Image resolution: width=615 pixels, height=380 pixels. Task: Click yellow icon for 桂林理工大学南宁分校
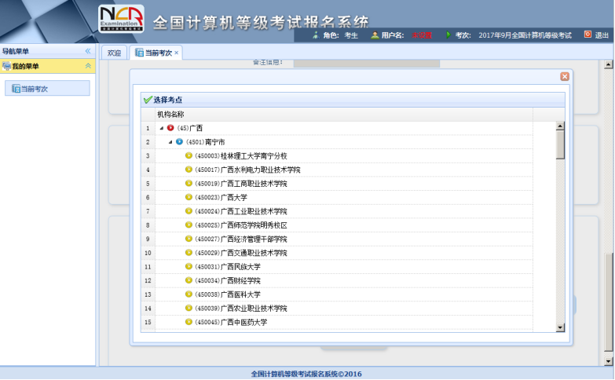189,155
